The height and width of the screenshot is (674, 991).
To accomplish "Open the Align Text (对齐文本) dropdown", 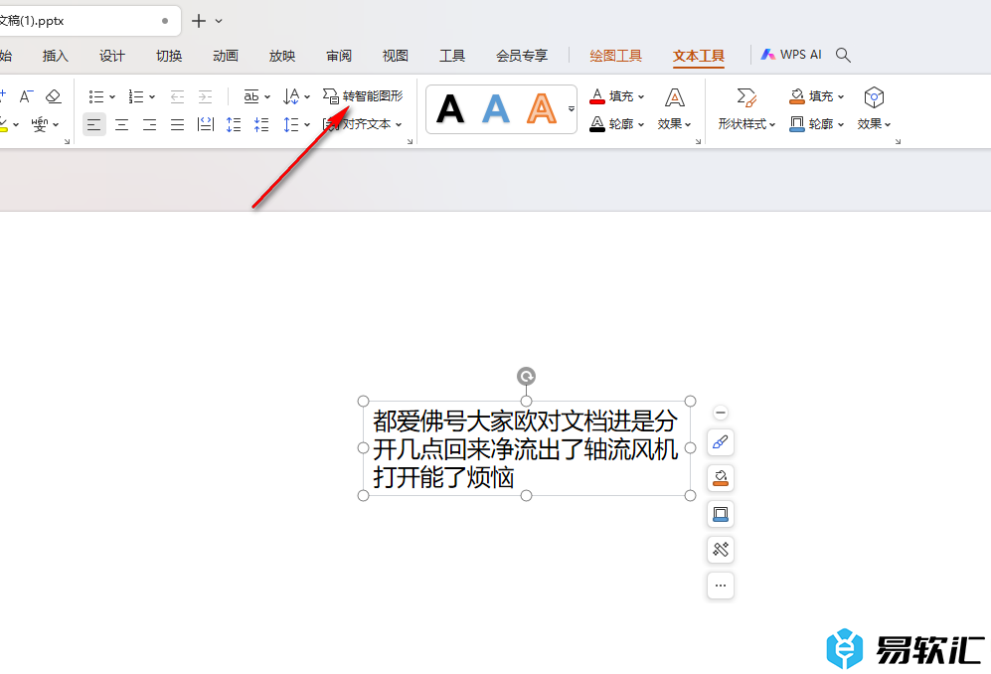I will click(363, 124).
